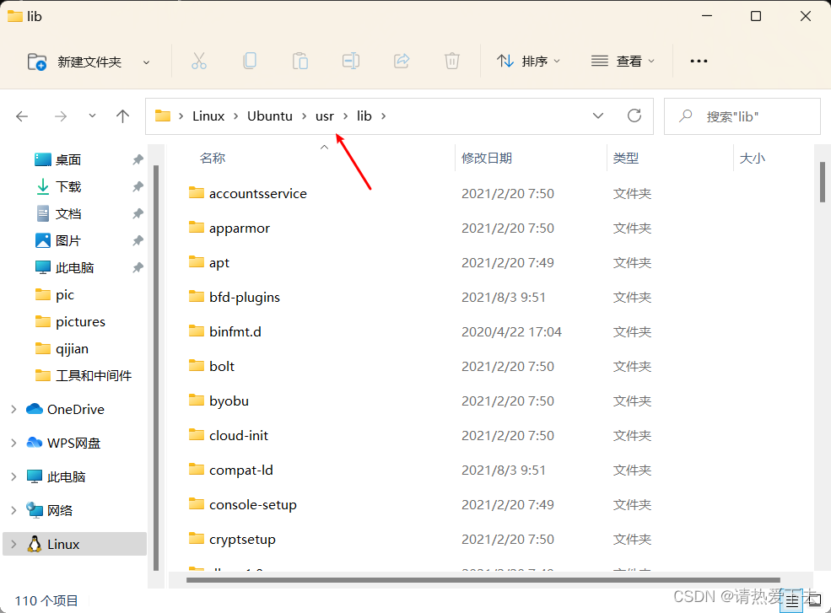Click 新建文件夹 new folder button
This screenshot has height=613, width=831.
click(75, 62)
